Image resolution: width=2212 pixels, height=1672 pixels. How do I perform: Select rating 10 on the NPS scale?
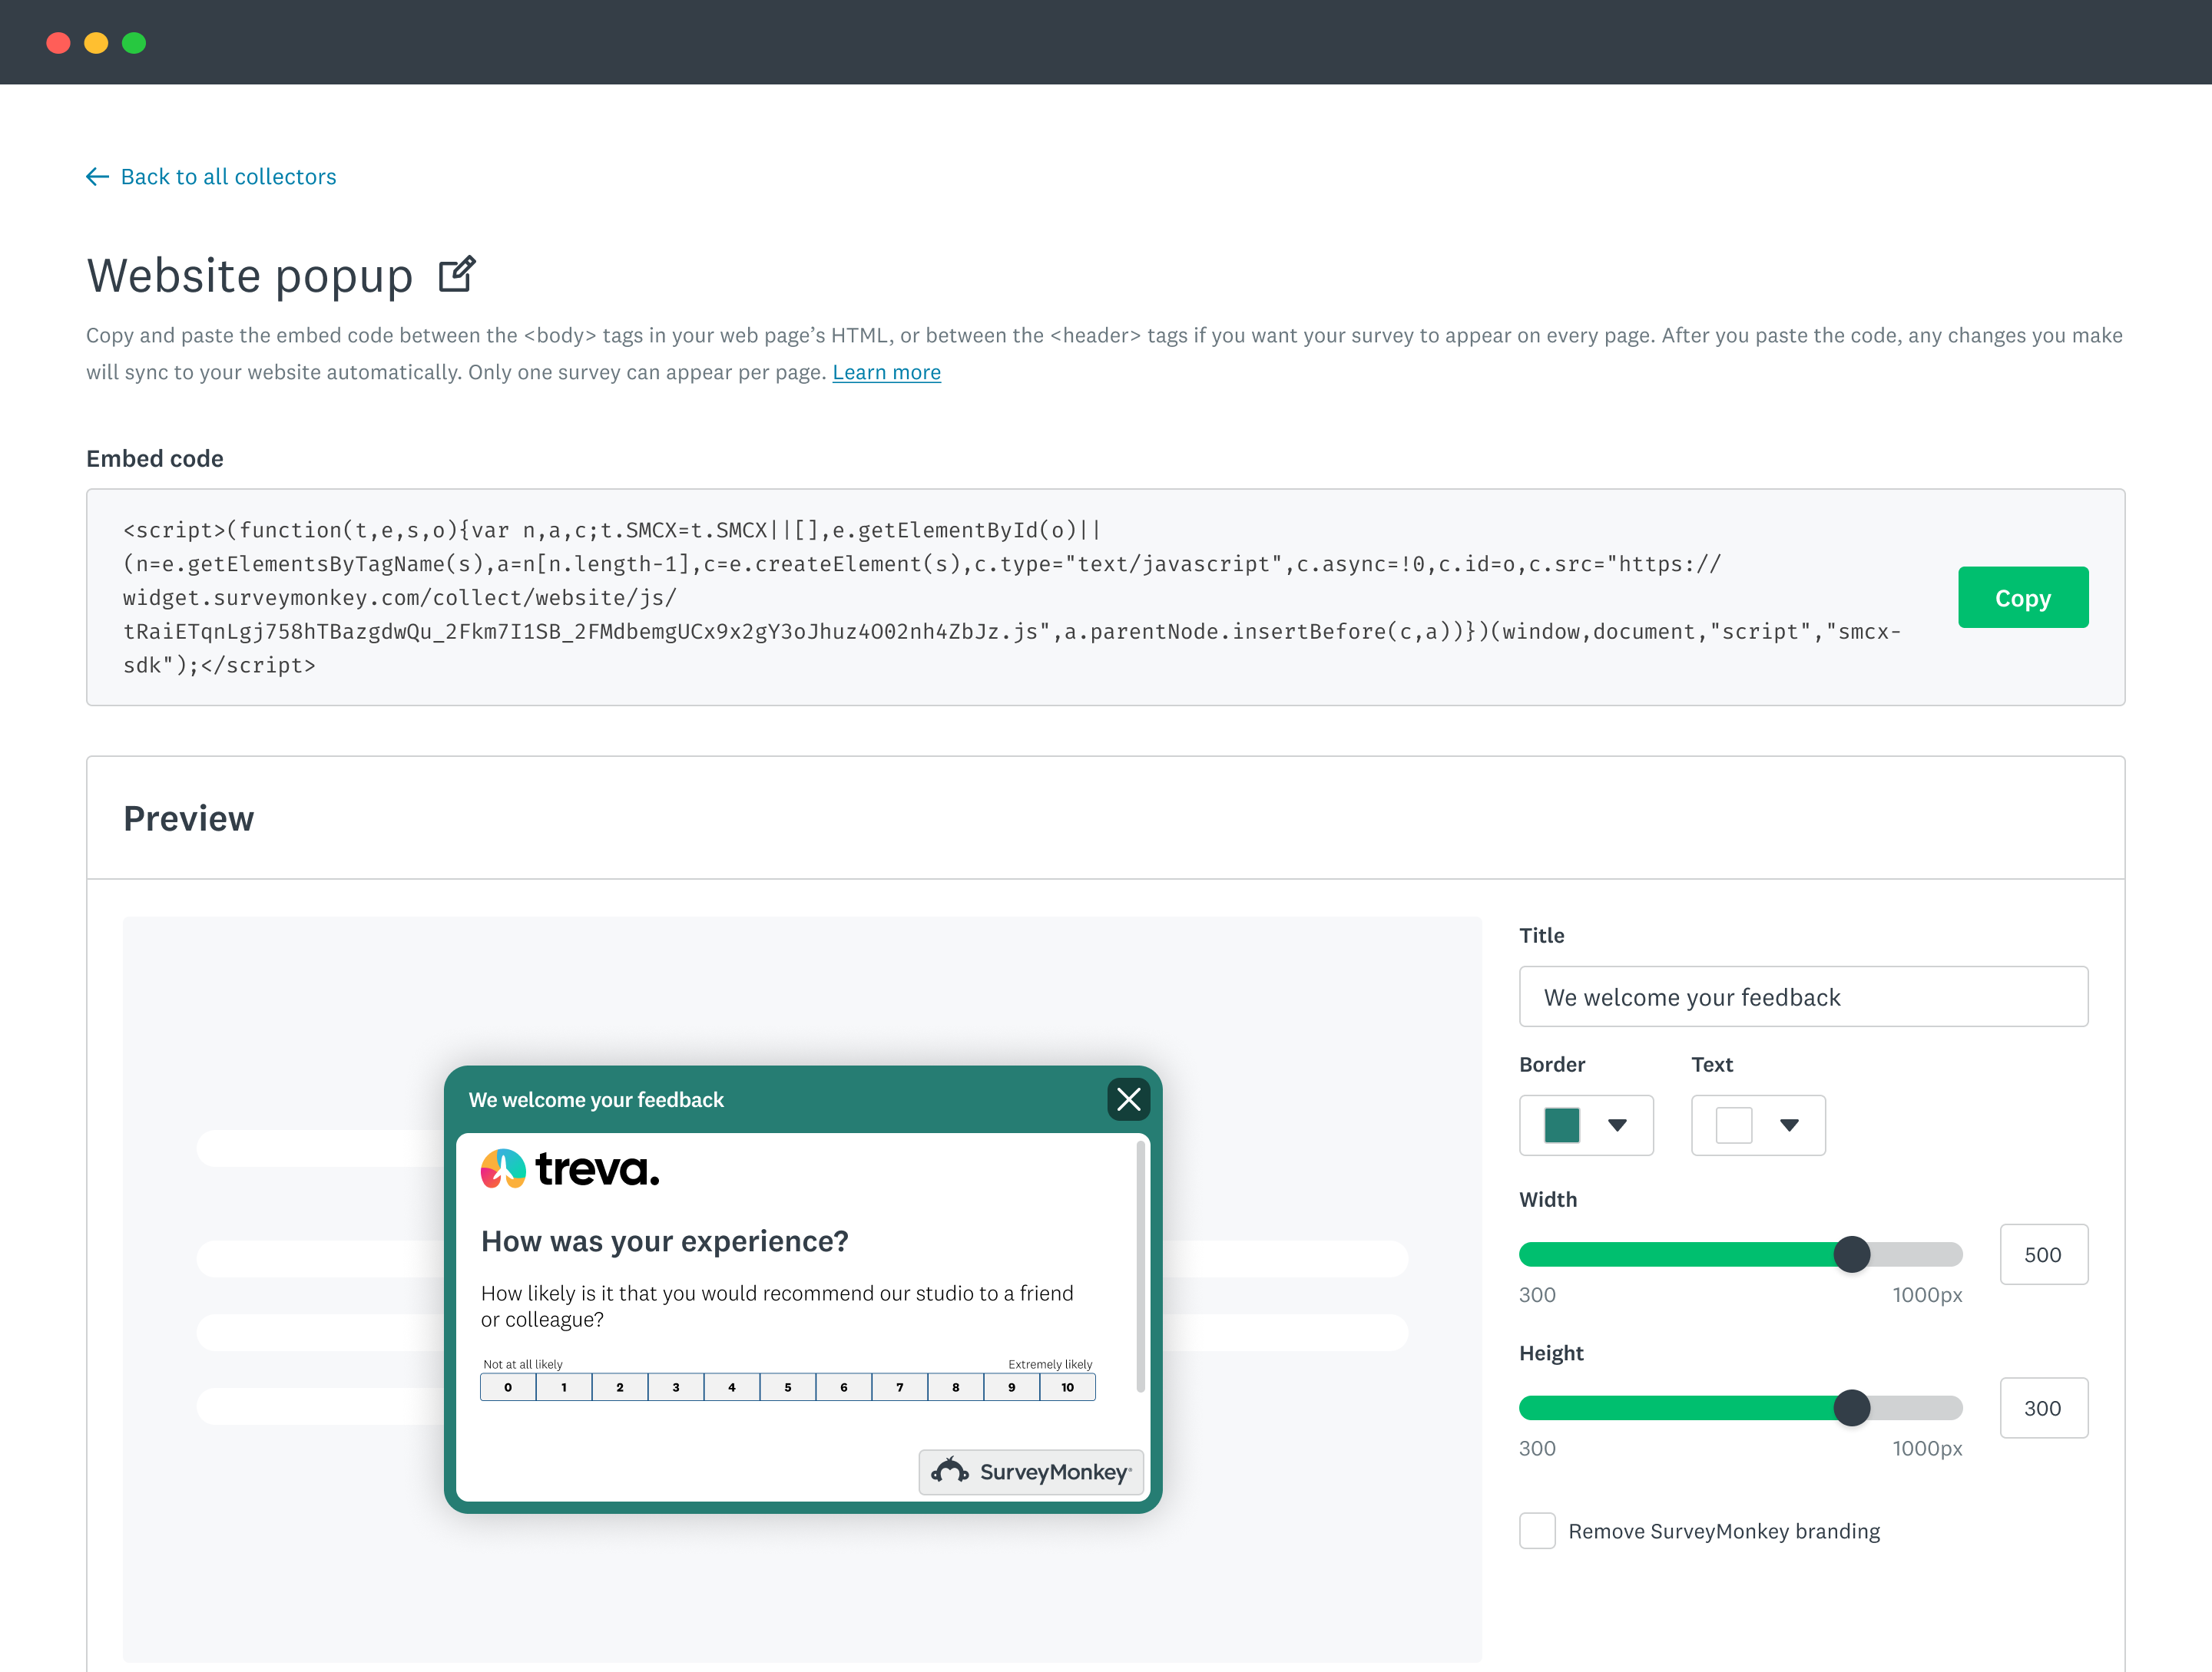click(x=1067, y=1387)
